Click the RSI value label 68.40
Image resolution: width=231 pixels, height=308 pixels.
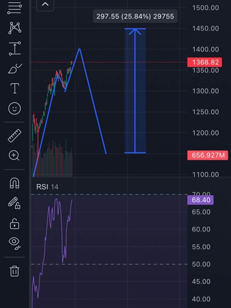click(x=200, y=200)
